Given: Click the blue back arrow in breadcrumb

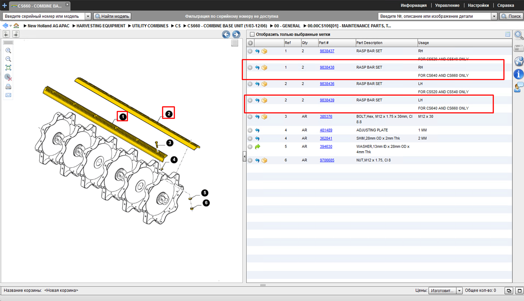Looking at the screenshot, I should click(x=5, y=26).
